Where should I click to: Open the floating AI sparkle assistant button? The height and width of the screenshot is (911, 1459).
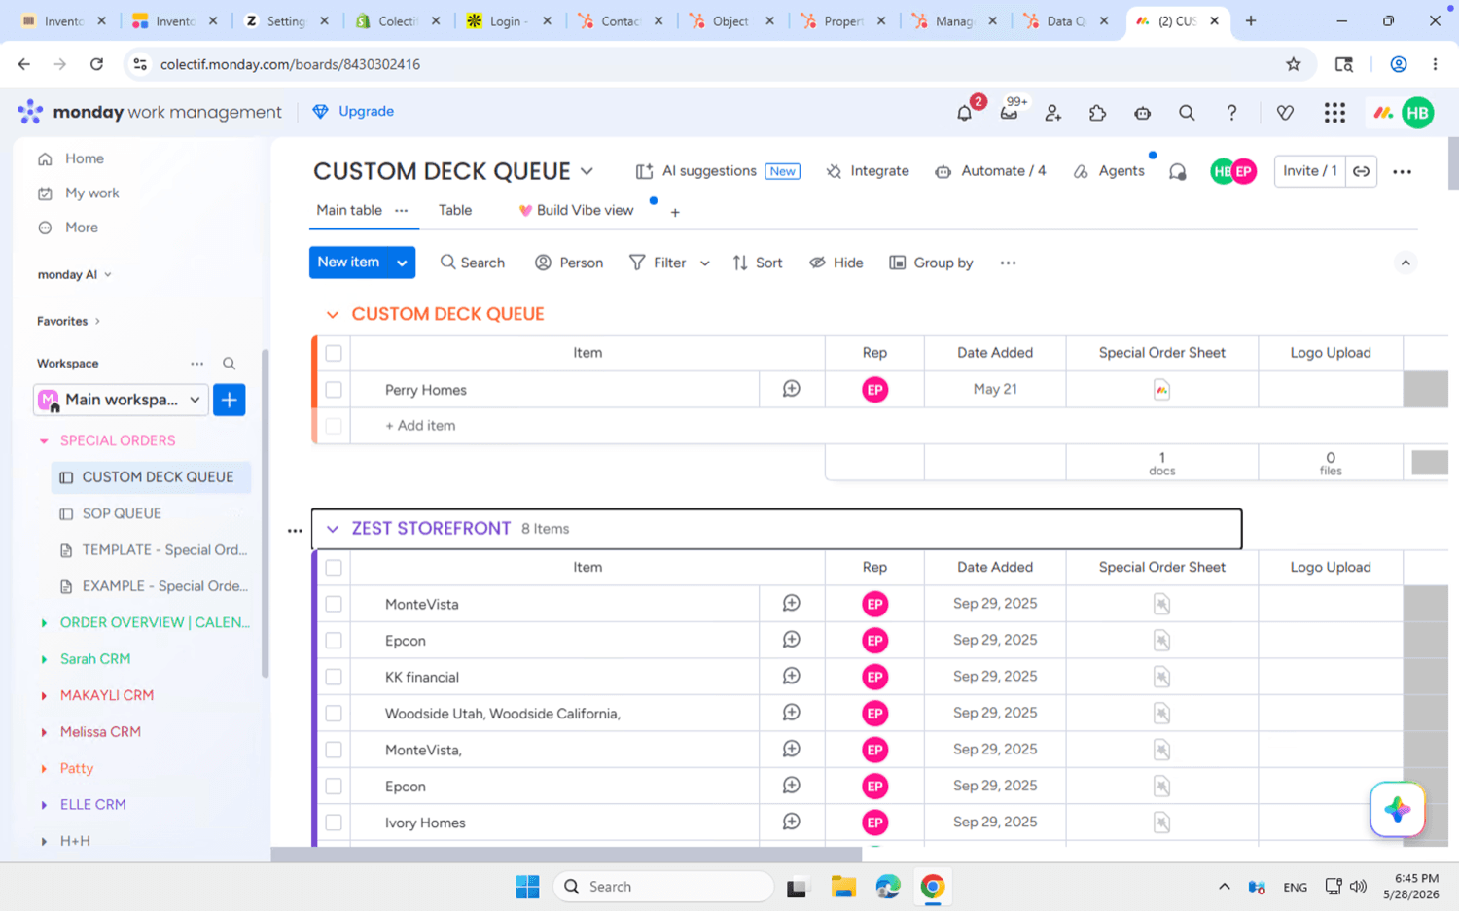click(x=1397, y=809)
